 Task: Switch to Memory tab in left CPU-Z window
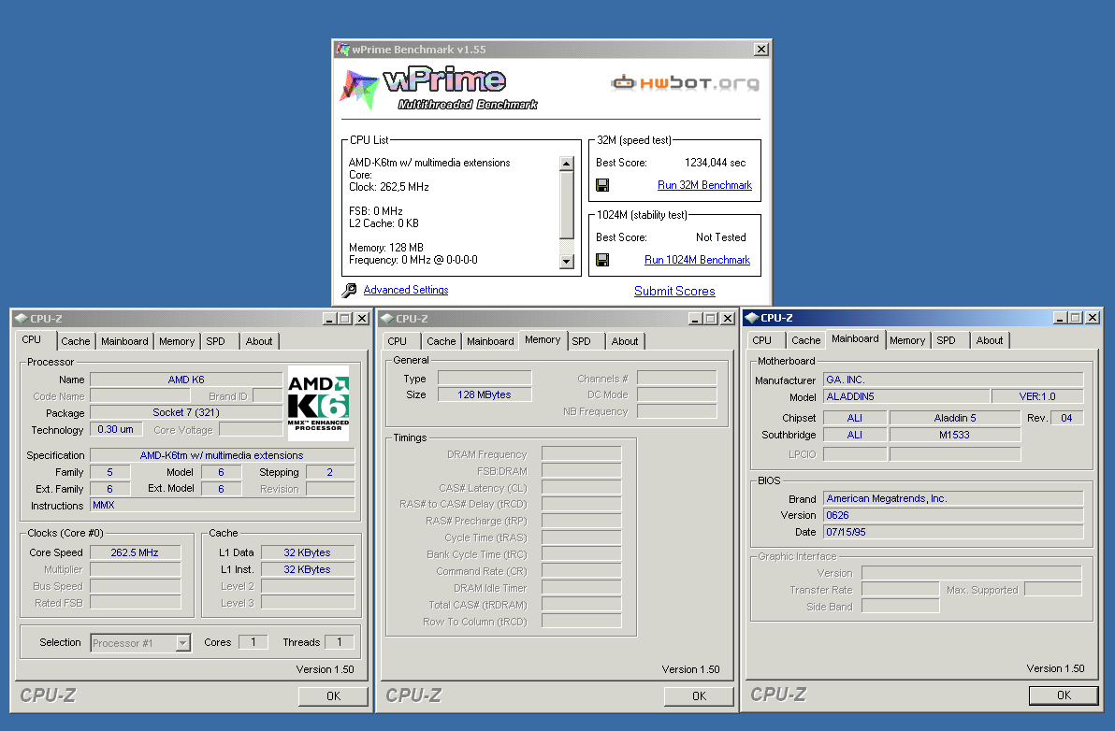coord(177,341)
